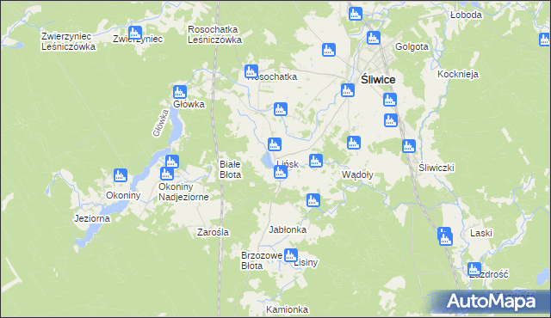This screenshot has width=551, height=318.
Task: Click northernmost factory icon above Śliwice
Action: click(x=356, y=14)
